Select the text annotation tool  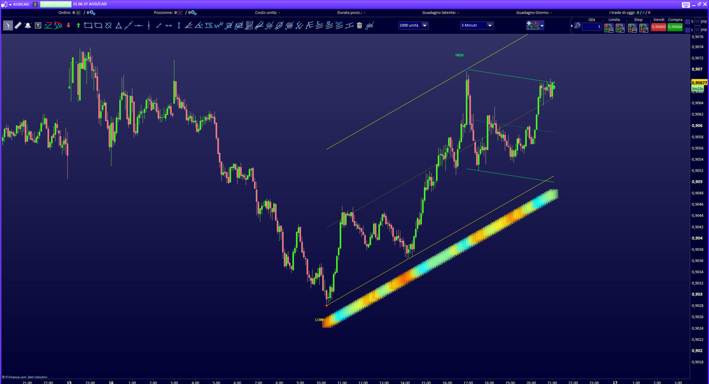coord(38,25)
